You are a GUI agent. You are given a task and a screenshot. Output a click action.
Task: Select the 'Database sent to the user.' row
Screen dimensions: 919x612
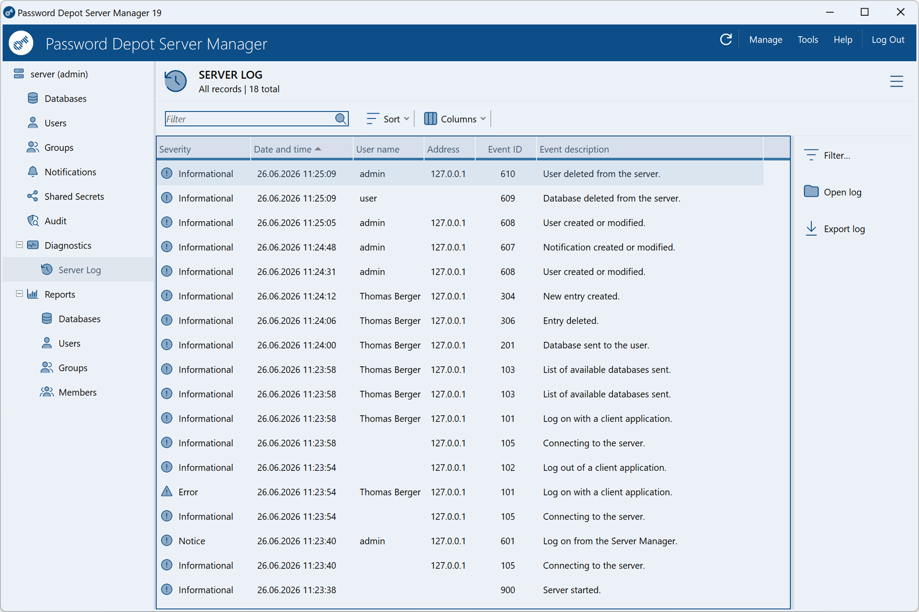[x=460, y=345]
